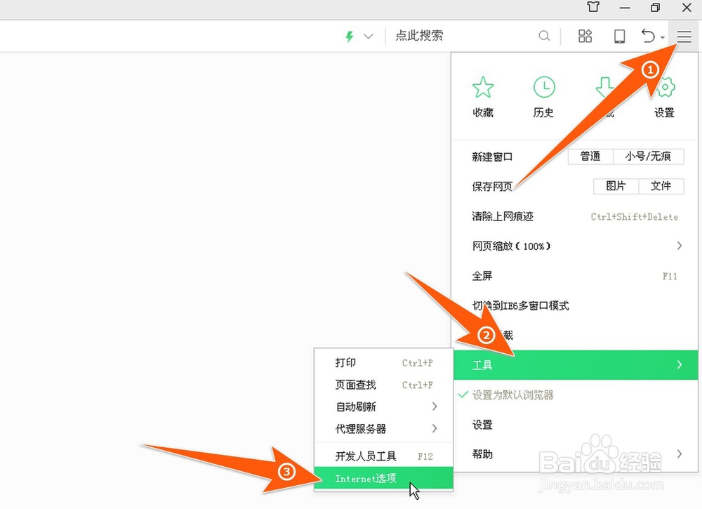Open the dropdown next to the restore arrow
The width and height of the screenshot is (702, 509).
point(662,36)
